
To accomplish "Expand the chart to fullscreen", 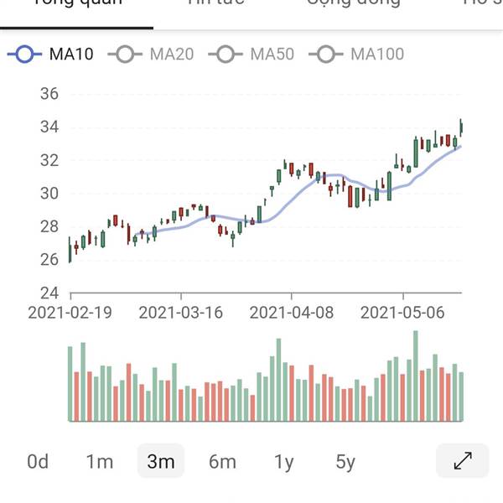I will pyautogui.click(x=463, y=460).
